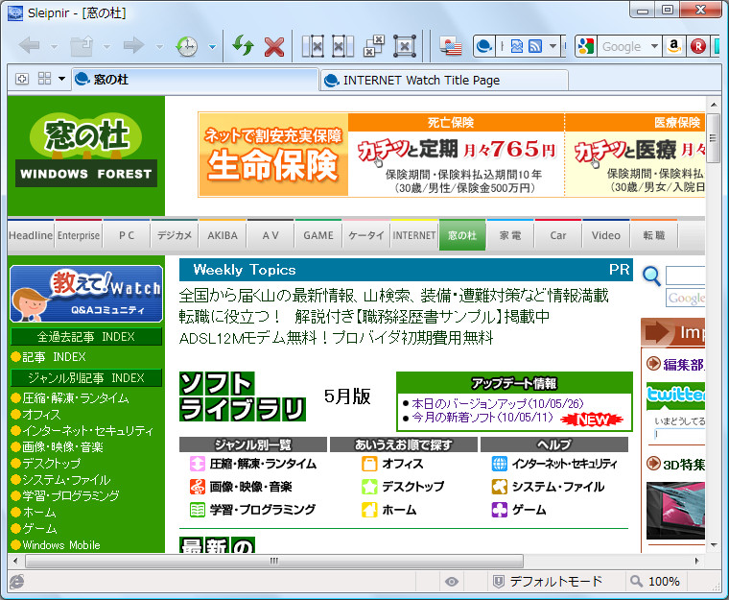The image size is (729, 600).
Task: Go forward with the Forward arrow
Action: pyautogui.click(x=133, y=46)
